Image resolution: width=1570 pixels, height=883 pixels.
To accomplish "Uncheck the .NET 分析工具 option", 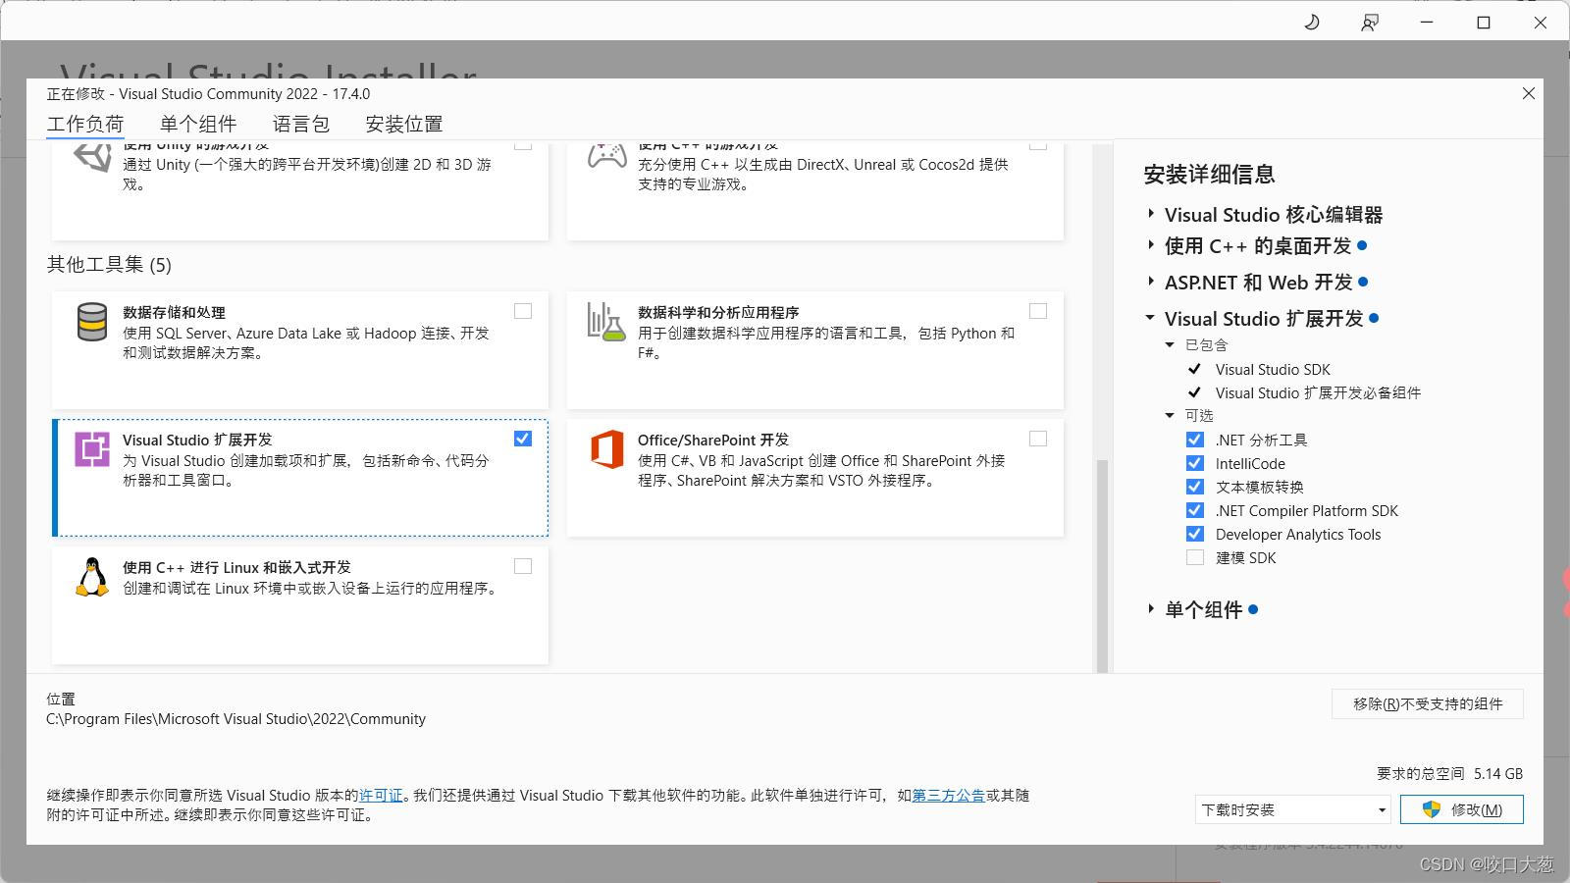I will click(x=1195, y=440).
